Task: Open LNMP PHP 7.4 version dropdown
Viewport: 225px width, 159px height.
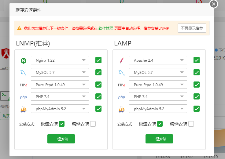Action: click(x=60, y=96)
